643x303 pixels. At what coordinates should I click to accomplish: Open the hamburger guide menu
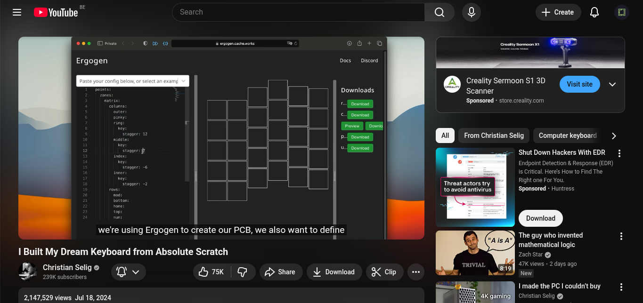click(x=17, y=12)
